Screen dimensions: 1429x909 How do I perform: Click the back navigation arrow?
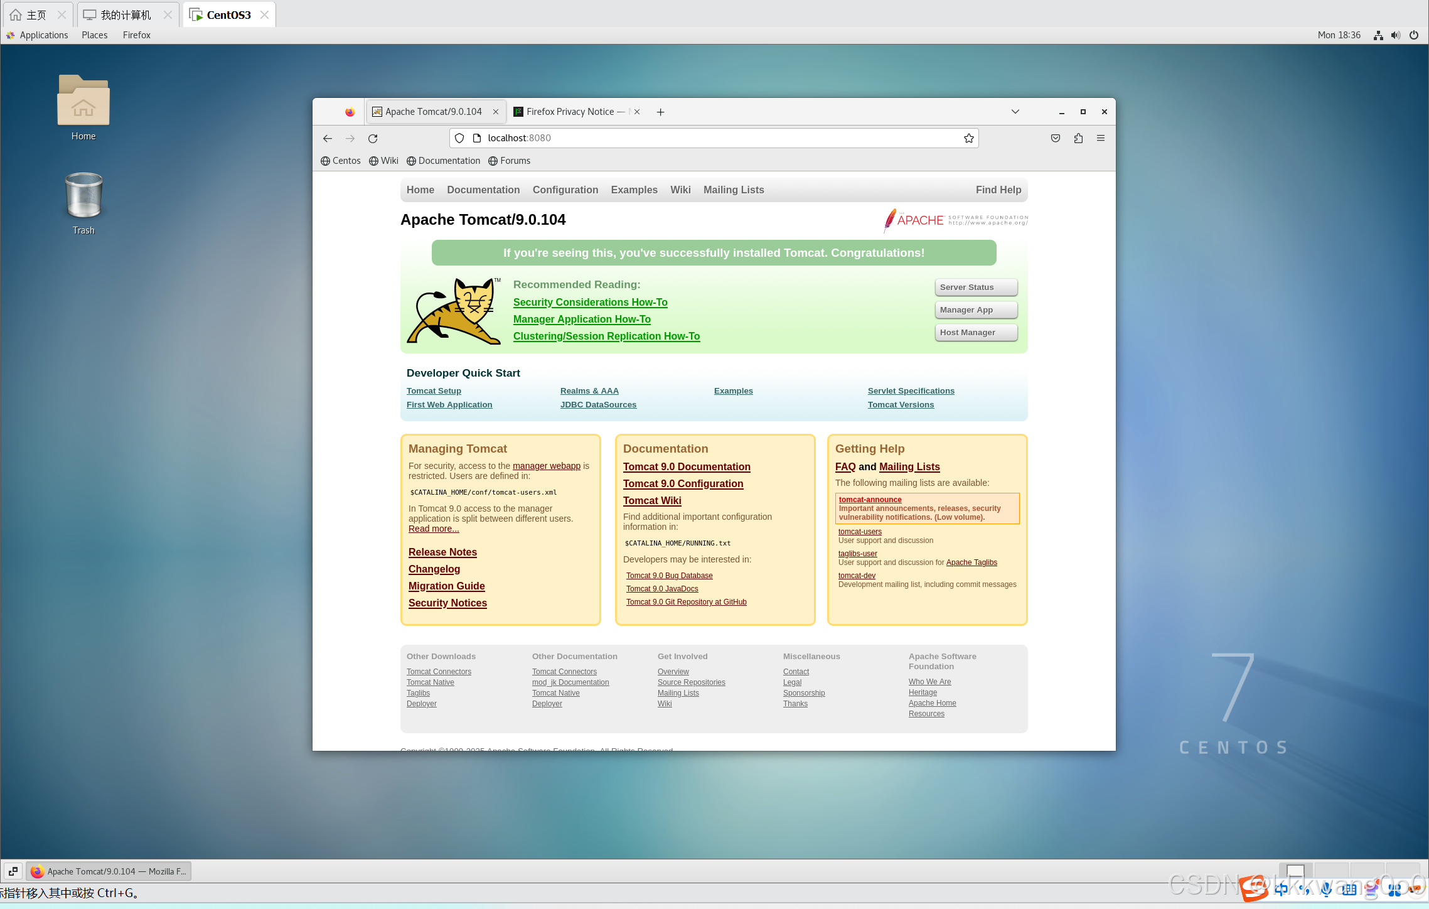pyautogui.click(x=328, y=138)
